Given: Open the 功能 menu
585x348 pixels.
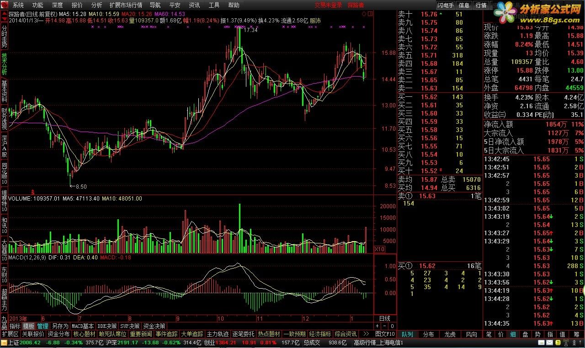Looking at the screenshot, I should pyautogui.click(x=37, y=5).
